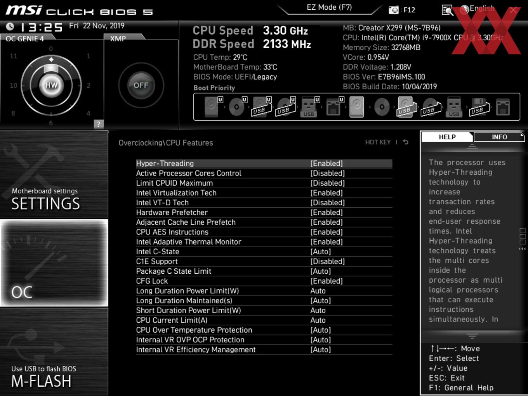Toggle C1E Support Disabled setting
Image resolution: width=528 pixels, height=396 pixels.
tap(264, 261)
